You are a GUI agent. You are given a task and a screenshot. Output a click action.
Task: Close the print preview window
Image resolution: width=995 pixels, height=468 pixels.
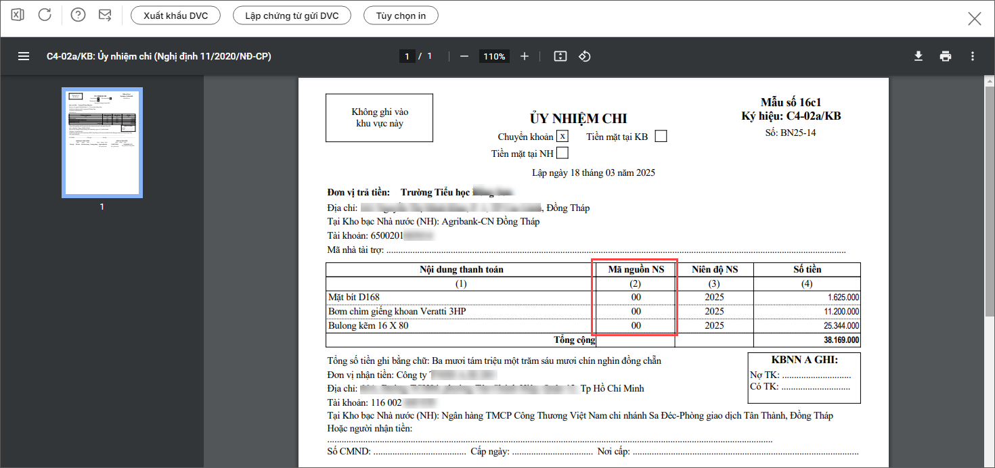974,18
